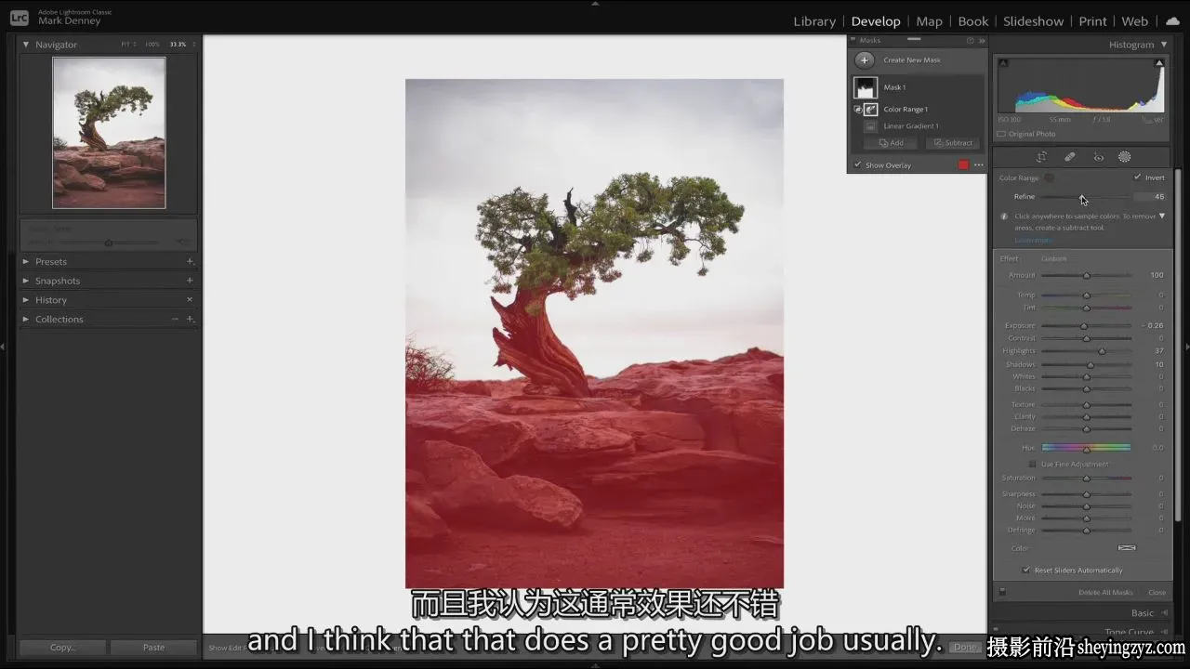The image size is (1190, 669).
Task: Click the info icon beside sample colors hint
Action: click(x=1004, y=216)
